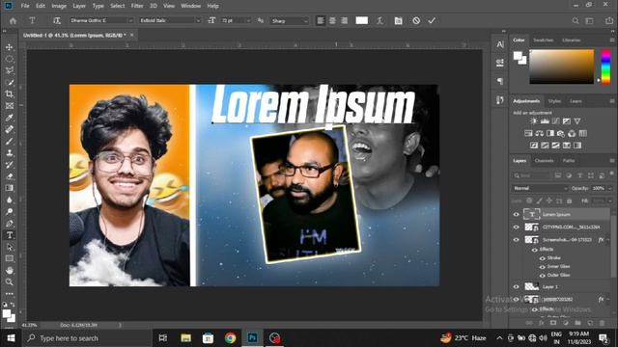The image size is (618, 347).
Task: Hide the Lorem Ipsum text layer
Action: coord(516,214)
